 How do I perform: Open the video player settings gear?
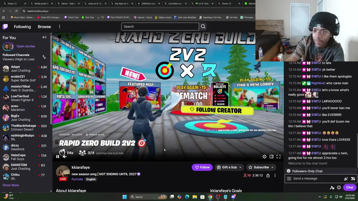coord(264,157)
